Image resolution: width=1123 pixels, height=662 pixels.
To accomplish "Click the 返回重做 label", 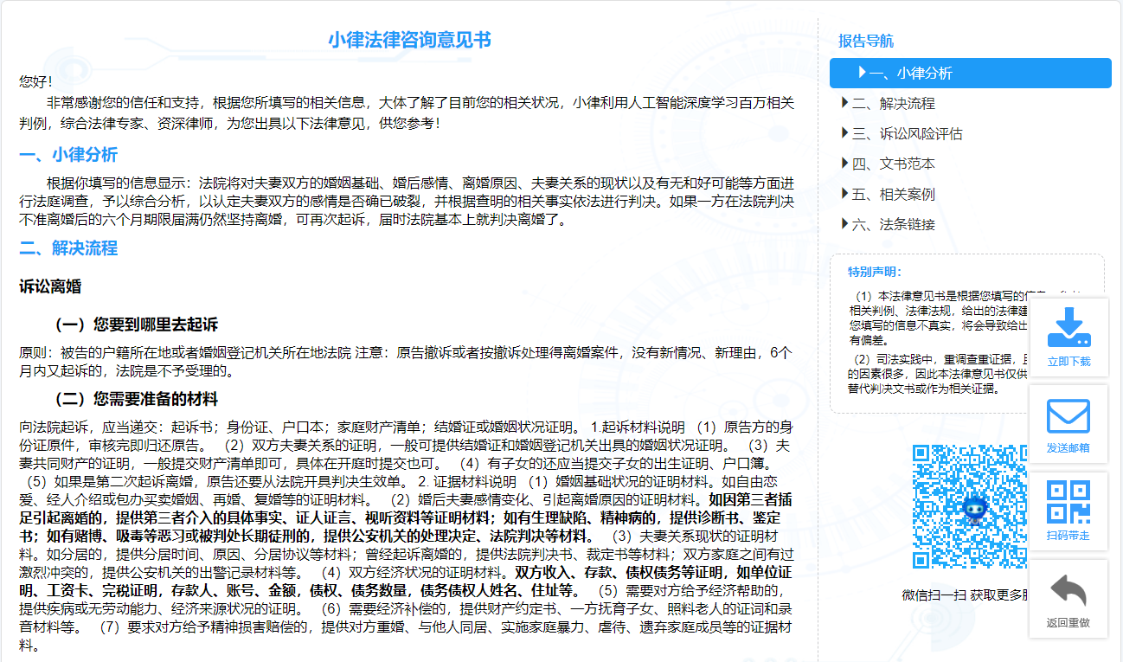I will pyautogui.click(x=1068, y=622).
